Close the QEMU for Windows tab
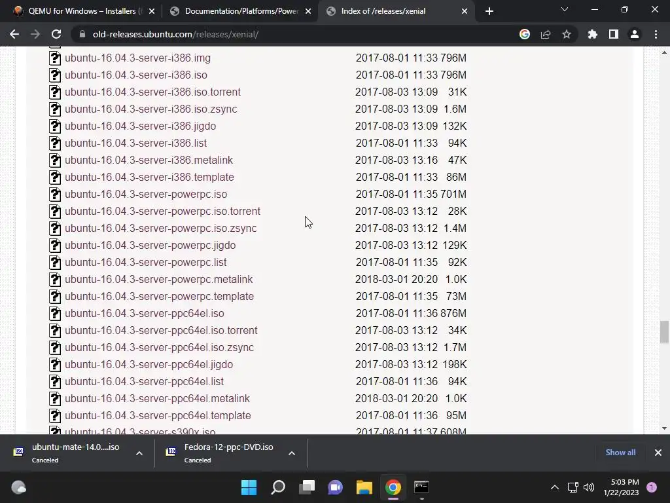This screenshot has width=670, height=503. (x=152, y=11)
